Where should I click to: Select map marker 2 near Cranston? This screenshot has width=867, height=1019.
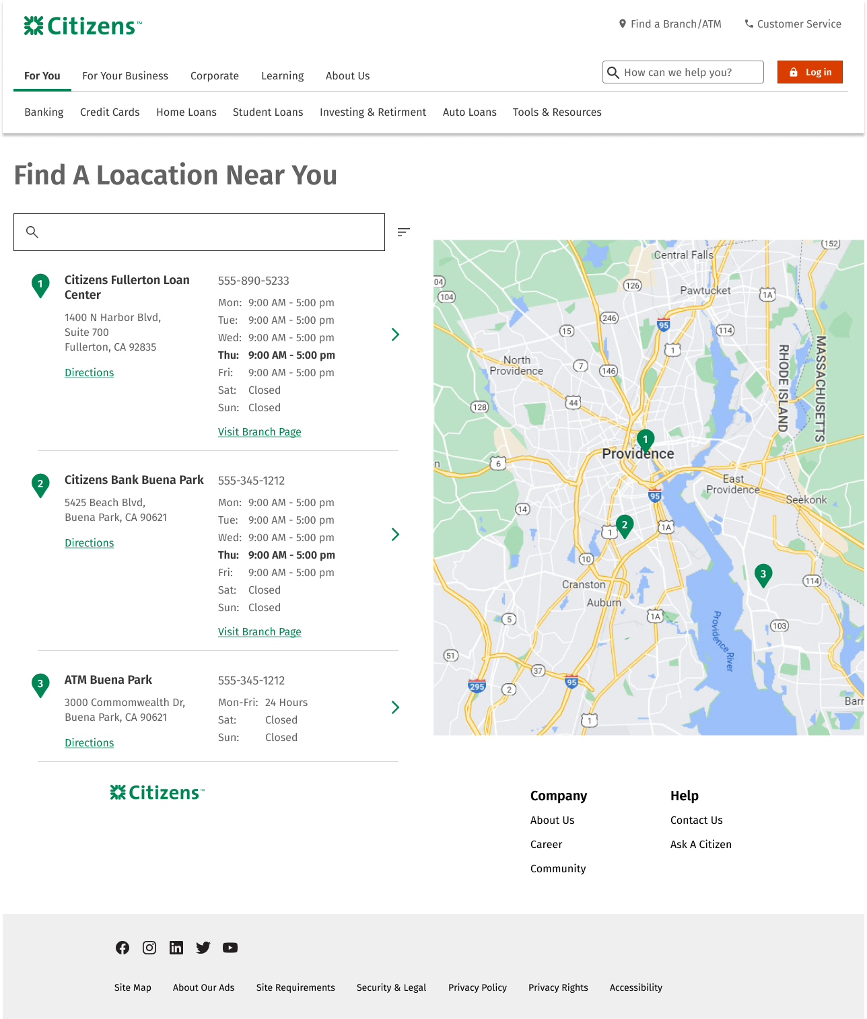pos(625,526)
